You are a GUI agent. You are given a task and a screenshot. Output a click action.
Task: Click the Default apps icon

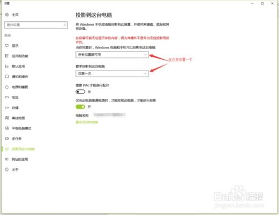[x=7, y=66]
